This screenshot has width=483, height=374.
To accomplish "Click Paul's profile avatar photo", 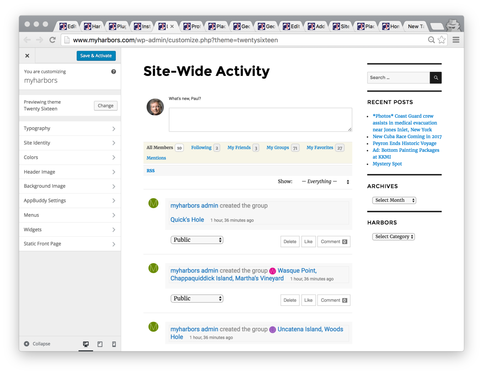I will 155,107.
